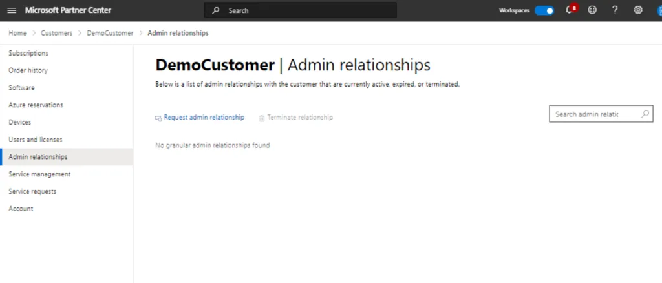The height and width of the screenshot is (283, 662).
Task: Go to the Customers breadcrumb
Action: coord(57,33)
